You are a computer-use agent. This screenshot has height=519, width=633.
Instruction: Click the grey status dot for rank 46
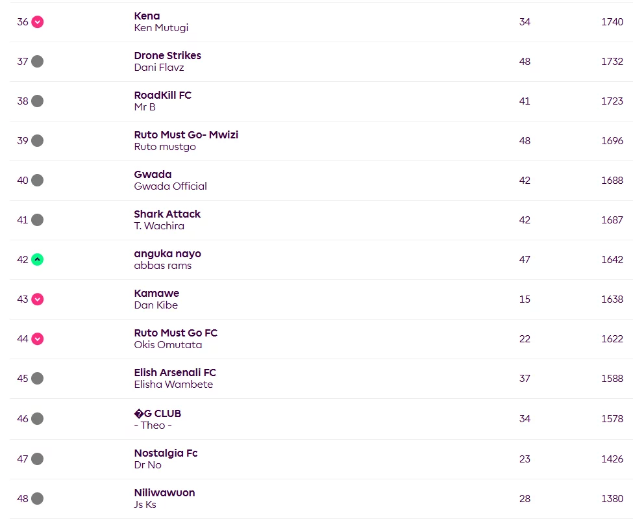click(38, 419)
